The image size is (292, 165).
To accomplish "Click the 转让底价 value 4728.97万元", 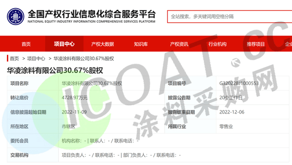I will click(75, 98).
